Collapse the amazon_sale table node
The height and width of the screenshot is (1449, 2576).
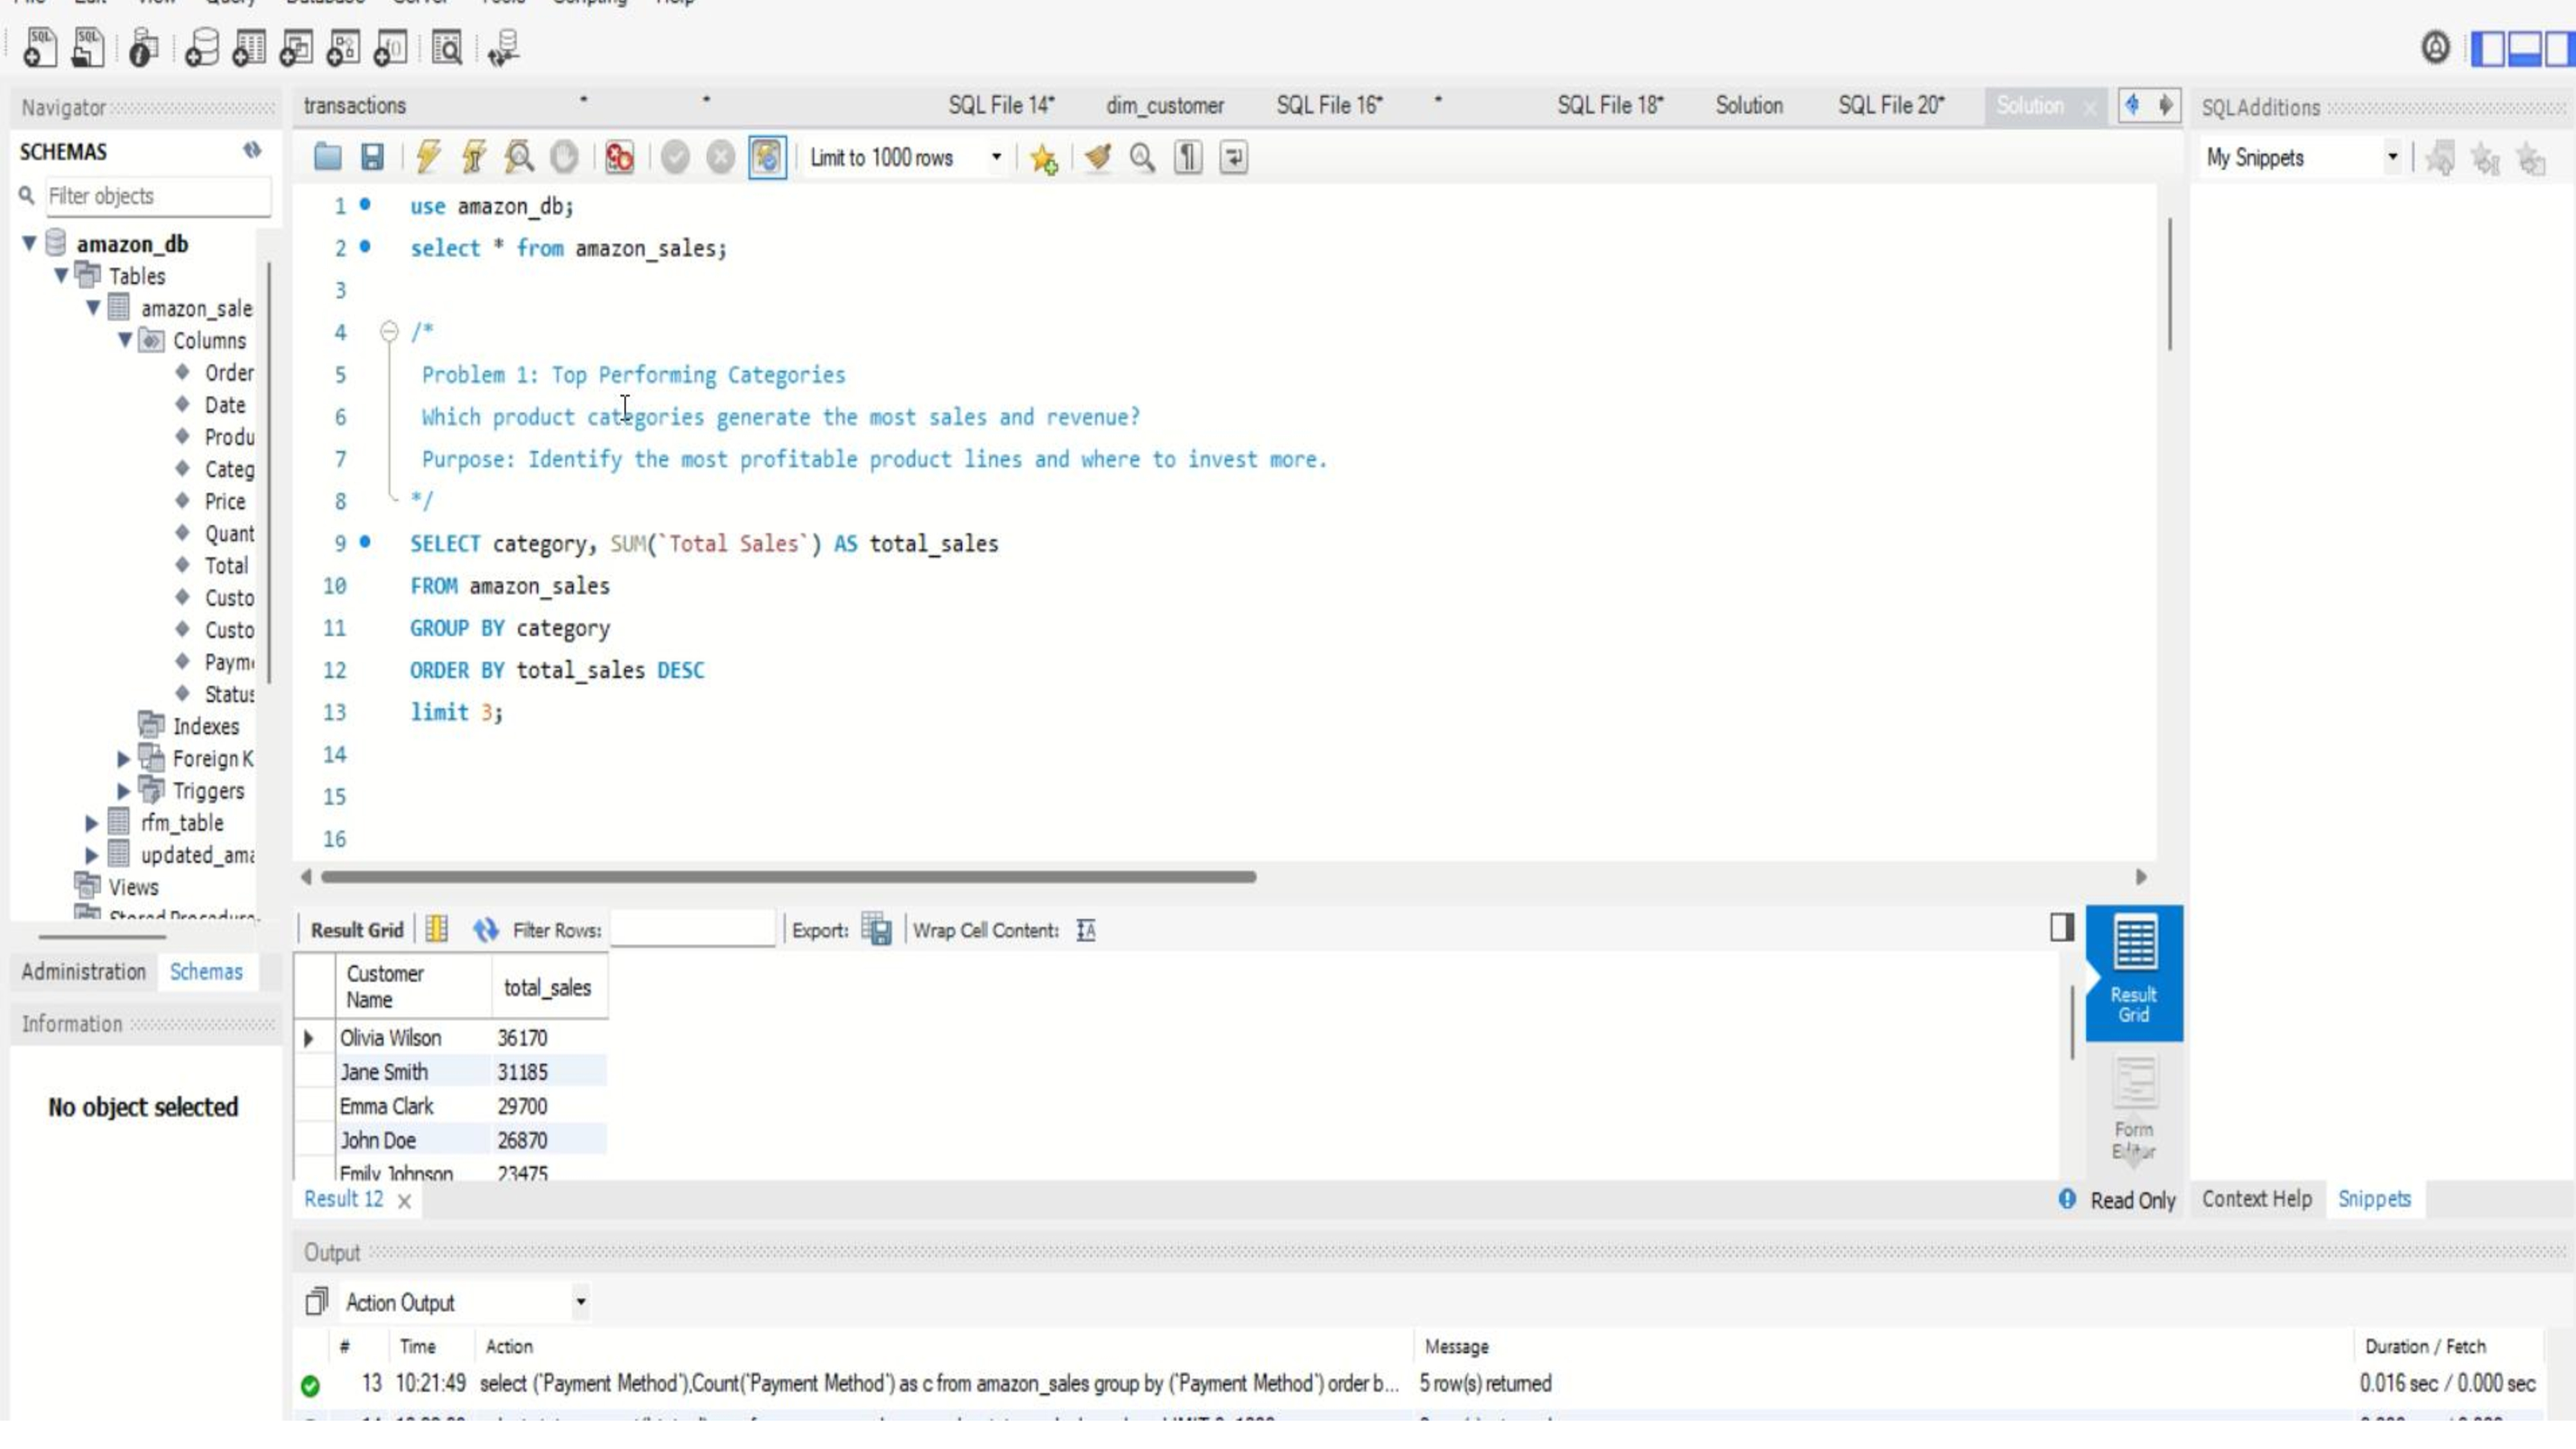point(94,307)
